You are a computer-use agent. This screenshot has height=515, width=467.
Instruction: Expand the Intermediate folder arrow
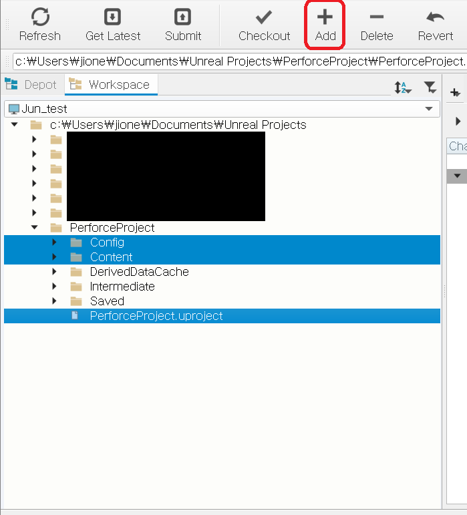(55, 287)
